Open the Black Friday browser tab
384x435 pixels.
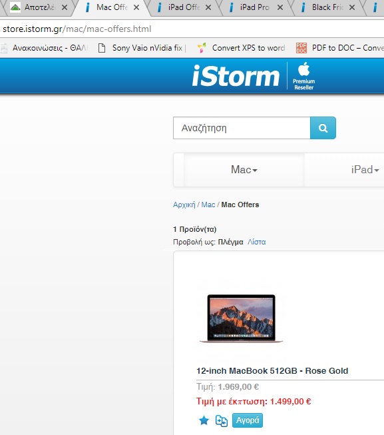[x=327, y=7]
